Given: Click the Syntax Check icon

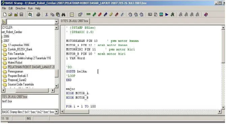Looking at the screenshot, I should [156, 15].
